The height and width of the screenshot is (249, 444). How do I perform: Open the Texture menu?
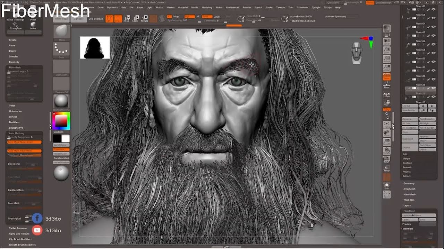pyautogui.click(x=280, y=7)
